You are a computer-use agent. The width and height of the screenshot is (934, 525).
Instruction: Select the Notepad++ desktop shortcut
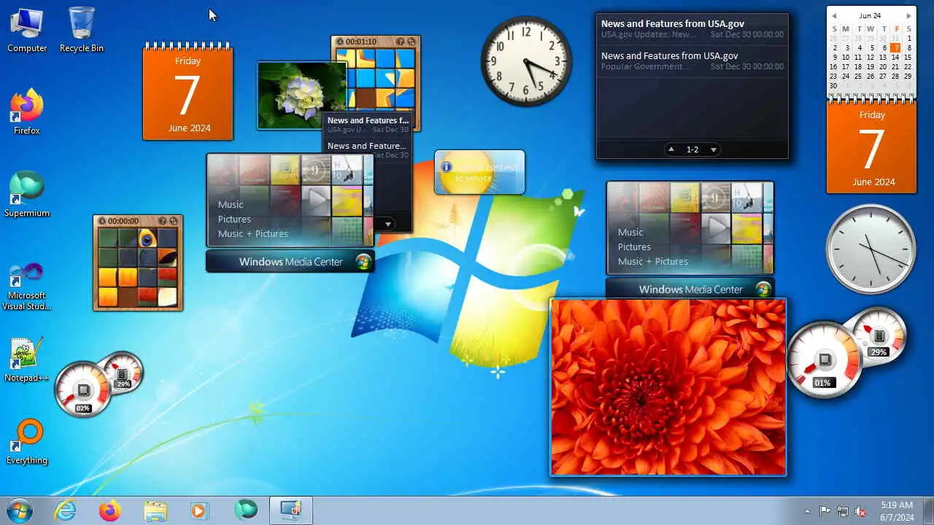tap(27, 359)
